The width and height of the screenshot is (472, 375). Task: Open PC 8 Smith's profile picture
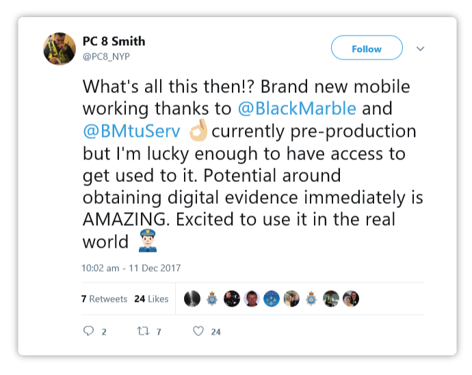coord(60,49)
